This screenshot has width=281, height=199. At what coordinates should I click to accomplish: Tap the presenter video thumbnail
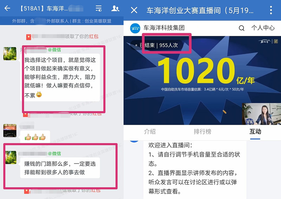pyautogui.click(x=261, y=114)
